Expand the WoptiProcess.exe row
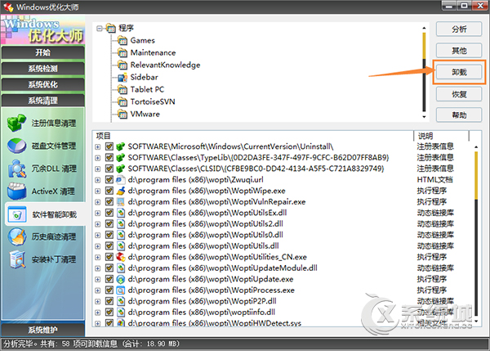This screenshot has width=490, height=351. [x=98, y=290]
